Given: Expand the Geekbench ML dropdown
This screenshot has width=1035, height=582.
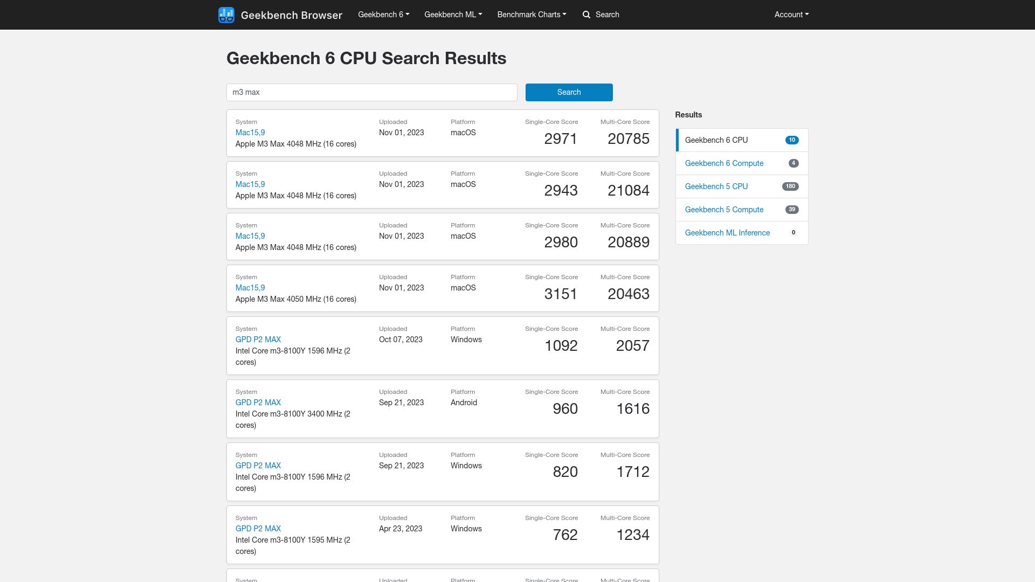Looking at the screenshot, I should tap(453, 15).
